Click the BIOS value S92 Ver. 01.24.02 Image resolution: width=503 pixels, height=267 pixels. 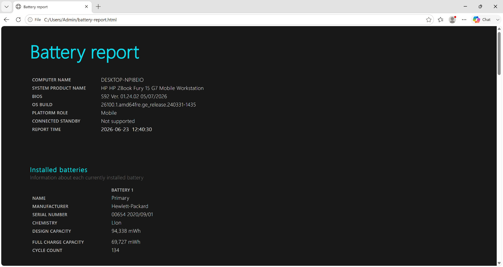point(134,96)
